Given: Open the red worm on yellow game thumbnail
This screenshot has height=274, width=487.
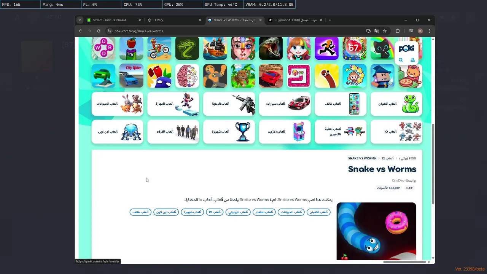Looking at the screenshot, I should pos(326,76).
